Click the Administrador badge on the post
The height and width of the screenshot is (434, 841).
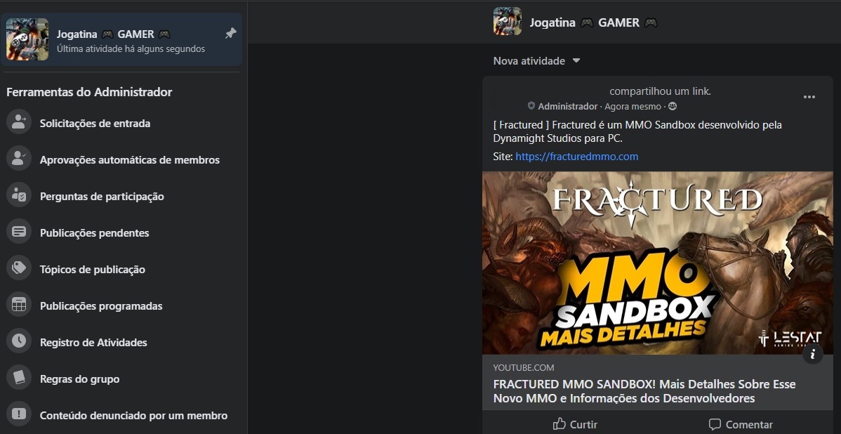562,106
